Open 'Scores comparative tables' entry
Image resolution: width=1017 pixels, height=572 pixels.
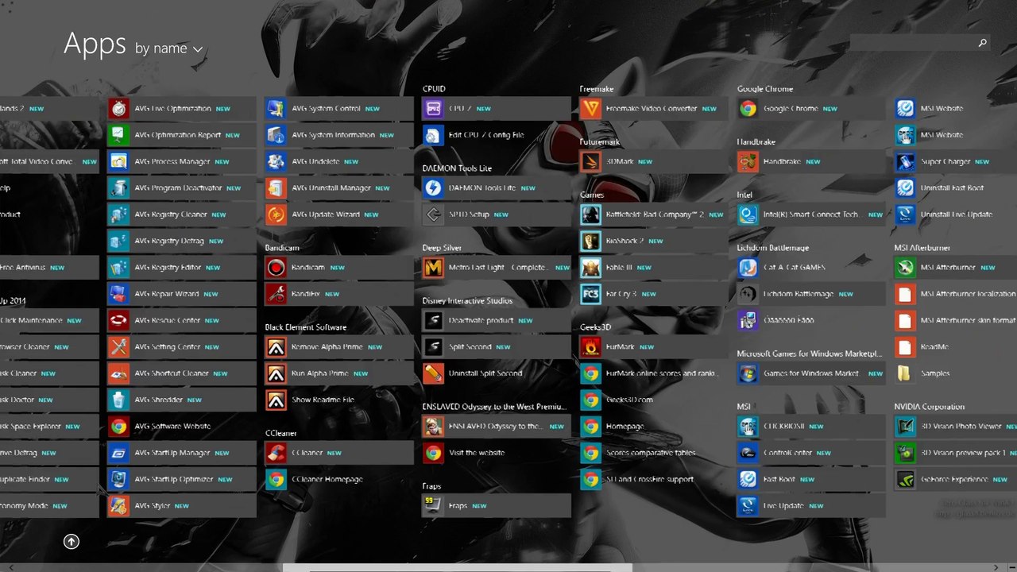pyautogui.click(x=651, y=453)
